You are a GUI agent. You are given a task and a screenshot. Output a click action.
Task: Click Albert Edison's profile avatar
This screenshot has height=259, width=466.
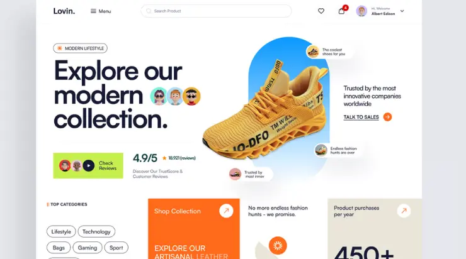[361, 11]
